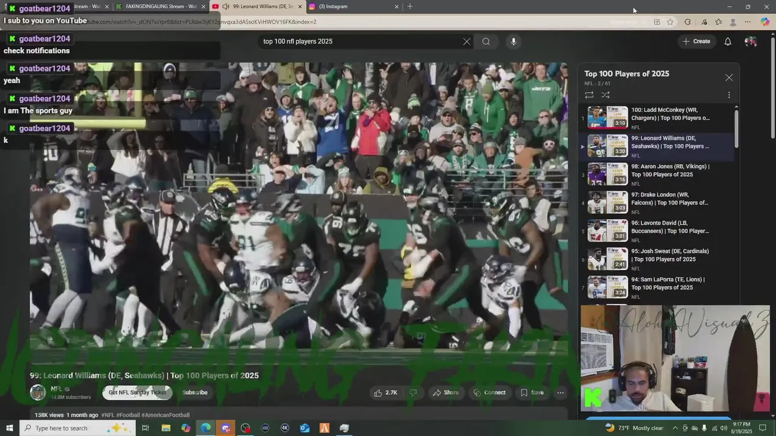776x436 pixels.
Task: Click the Windows taskbar search box
Action: point(78,428)
